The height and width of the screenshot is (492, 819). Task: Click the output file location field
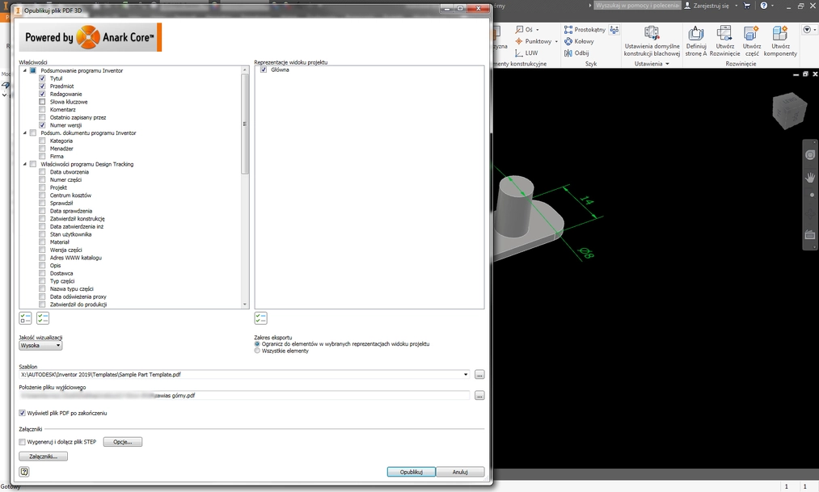click(x=244, y=396)
